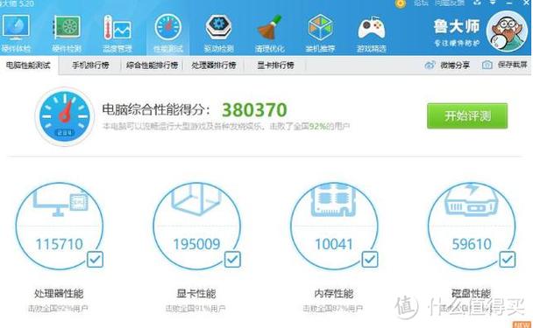This screenshot has height=328, width=533.
Task: Click the 微博分享 text link
Action: [455, 65]
